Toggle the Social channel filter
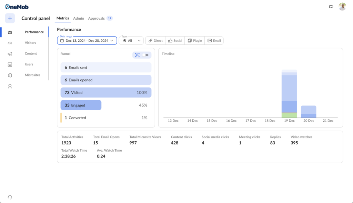Viewport: 353px width, 203px height. click(175, 41)
